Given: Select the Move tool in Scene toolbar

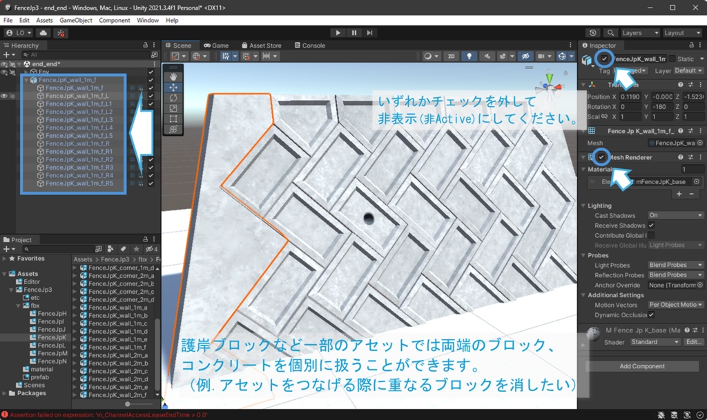Looking at the screenshot, I should (173, 88).
